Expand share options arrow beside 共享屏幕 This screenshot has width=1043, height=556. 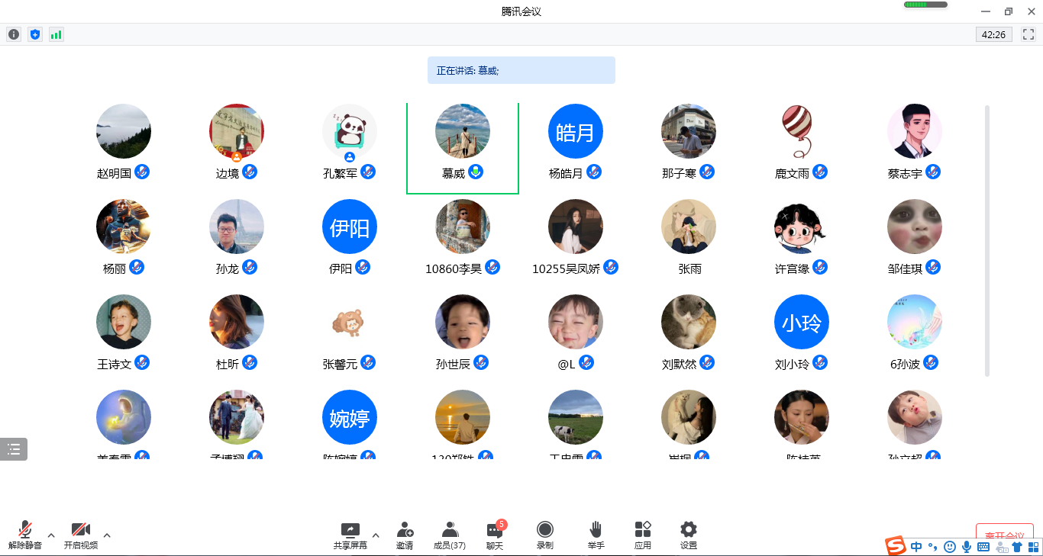[376, 535]
